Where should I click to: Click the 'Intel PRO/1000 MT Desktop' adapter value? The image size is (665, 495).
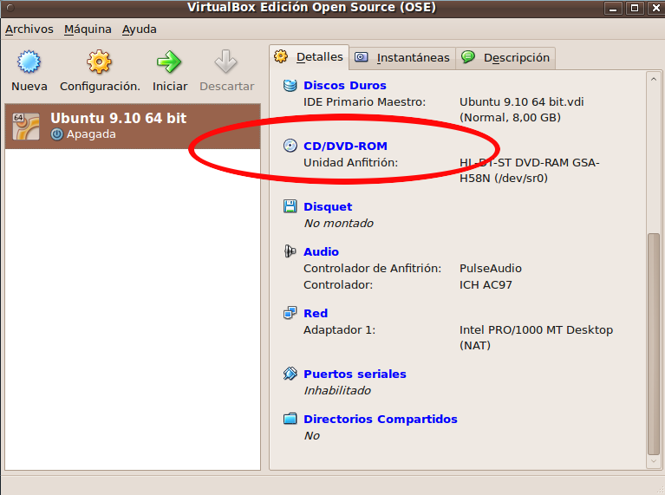point(536,329)
